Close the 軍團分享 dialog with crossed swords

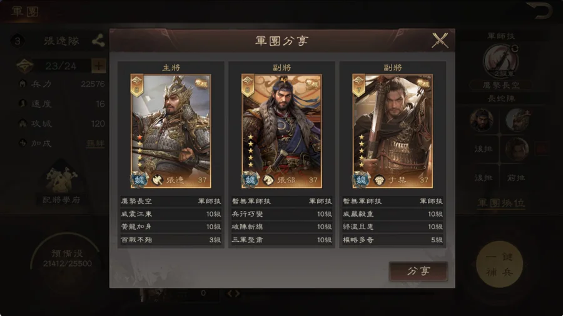coord(440,41)
